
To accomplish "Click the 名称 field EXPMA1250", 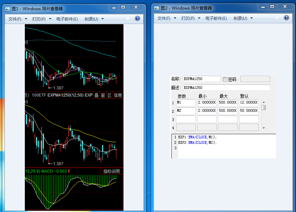I will point(202,79).
